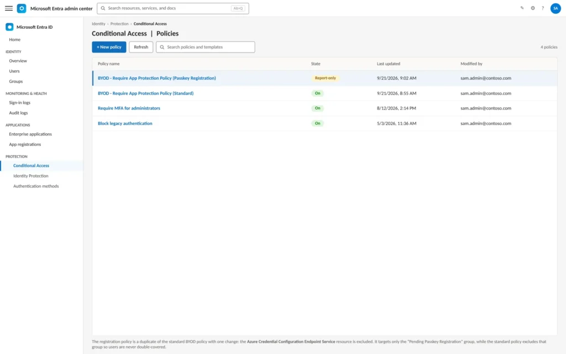The width and height of the screenshot is (566, 354).
Task: Navigate to Users
Action: pyautogui.click(x=14, y=71)
